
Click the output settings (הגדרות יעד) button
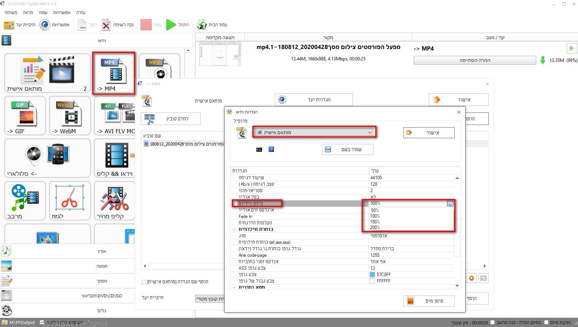click(x=314, y=100)
